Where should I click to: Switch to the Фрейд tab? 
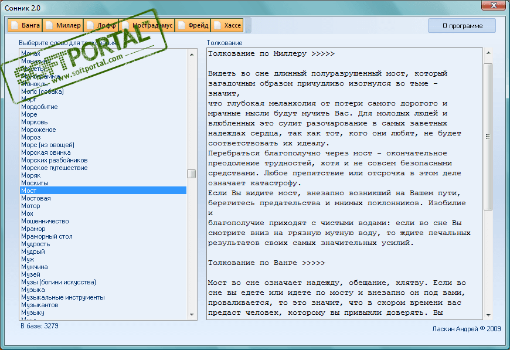[x=193, y=25]
